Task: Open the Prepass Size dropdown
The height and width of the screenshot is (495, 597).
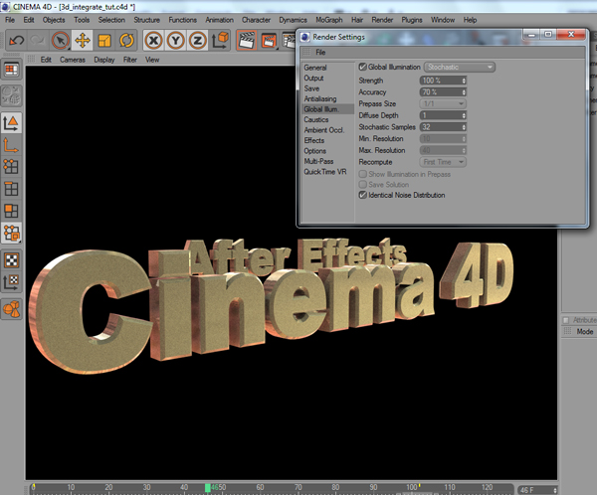Action: [443, 103]
